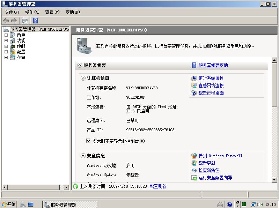Image resolution: width=279 pixels, height=208 pixels.
Task: Click the 配置远程桌面 icon
Action: [x=194, y=93]
